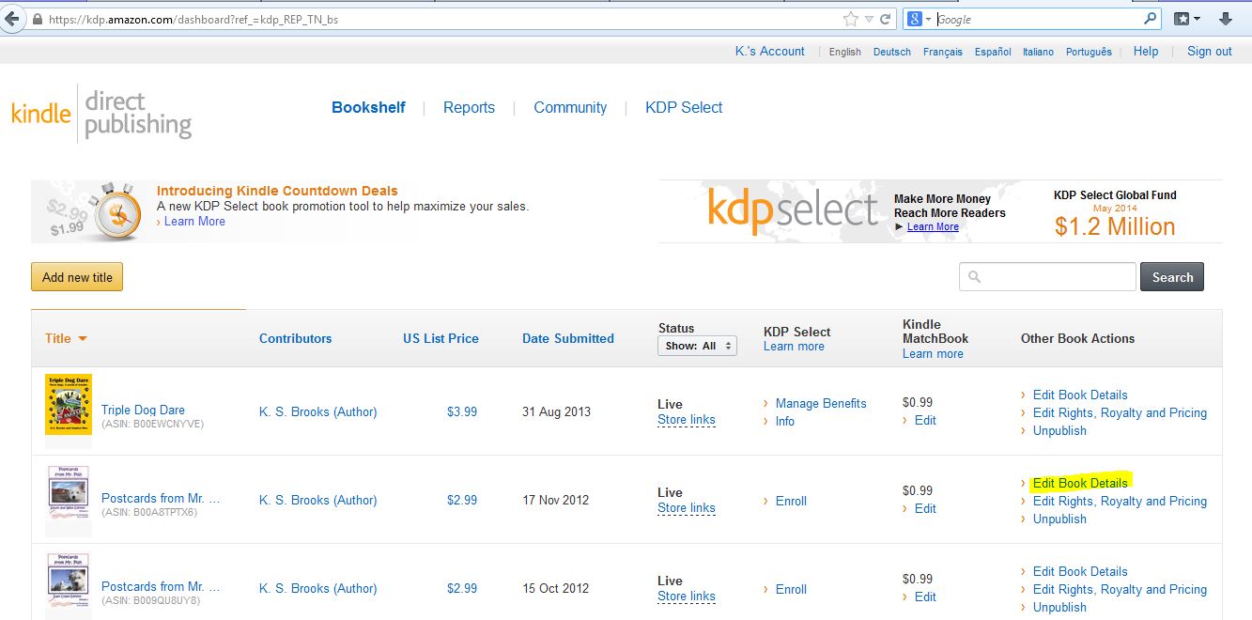Sign out of the KDP account
Viewport: 1252px width, 620px height.
coord(1210,52)
